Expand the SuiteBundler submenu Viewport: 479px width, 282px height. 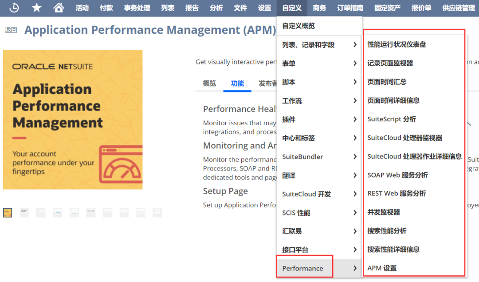click(319, 157)
